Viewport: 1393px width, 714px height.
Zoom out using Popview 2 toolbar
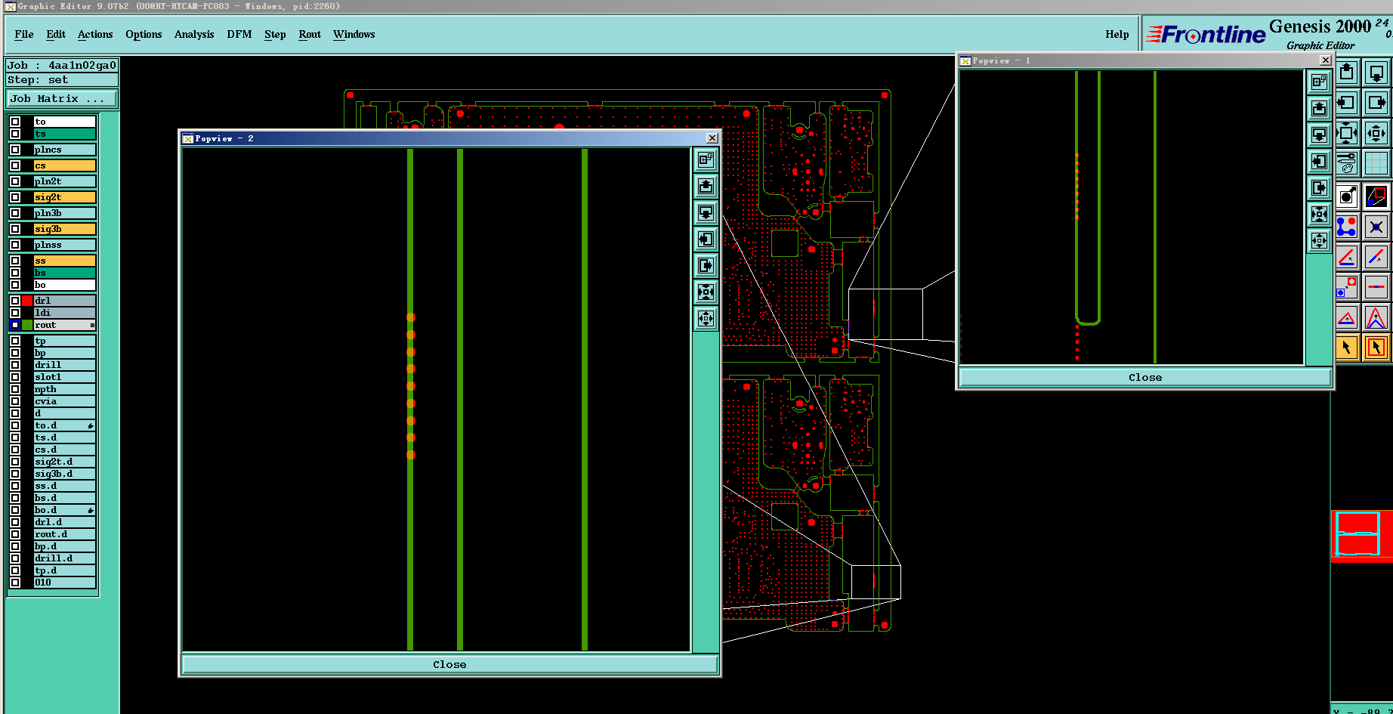pos(706,318)
